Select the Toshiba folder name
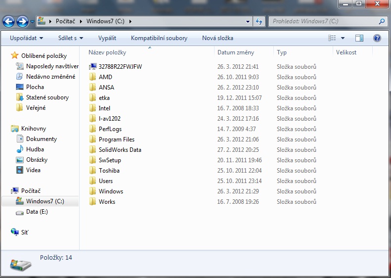Viewport: 391px width, 278px height. [109, 171]
